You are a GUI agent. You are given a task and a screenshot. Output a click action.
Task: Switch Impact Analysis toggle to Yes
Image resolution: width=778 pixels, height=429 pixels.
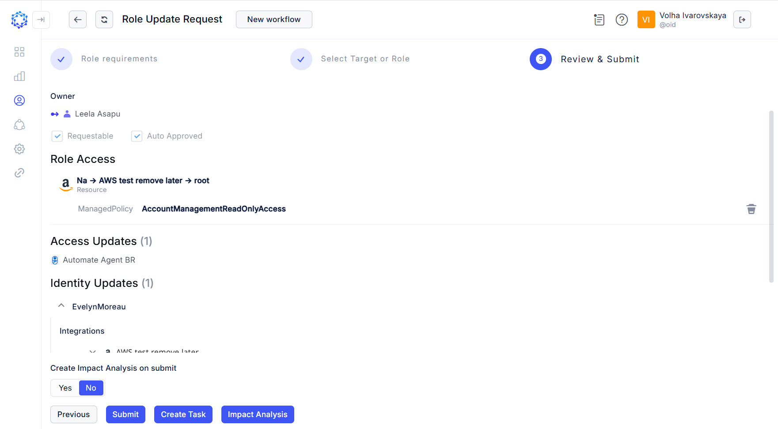(x=65, y=388)
